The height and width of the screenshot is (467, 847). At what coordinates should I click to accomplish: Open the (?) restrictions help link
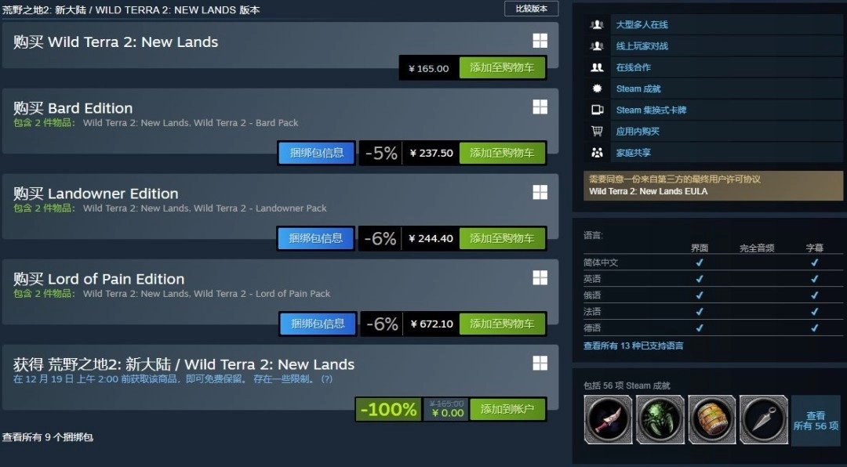(x=327, y=379)
